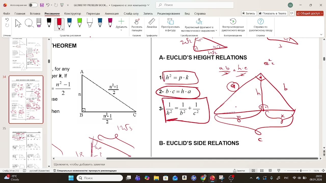The height and width of the screenshot is (183, 326).
Task: Open the Рецензирование tab
Action: click(169, 13)
